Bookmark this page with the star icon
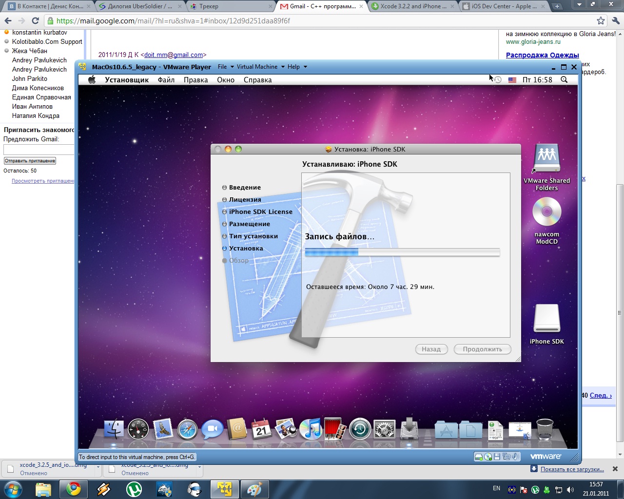Image resolution: width=624 pixels, height=499 pixels. pyautogui.click(x=601, y=21)
